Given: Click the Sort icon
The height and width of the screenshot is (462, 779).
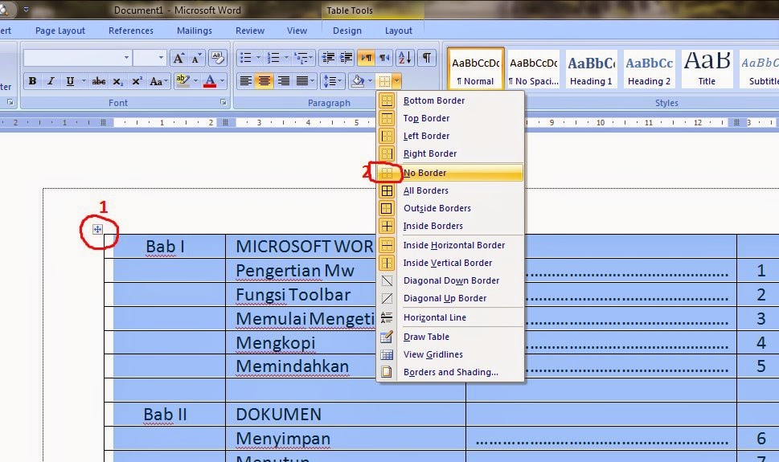Looking at the screenshot, I should coord(405,58).
